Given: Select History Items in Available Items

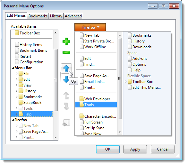Looking at the screenshot, I should (x=29, y=45).
